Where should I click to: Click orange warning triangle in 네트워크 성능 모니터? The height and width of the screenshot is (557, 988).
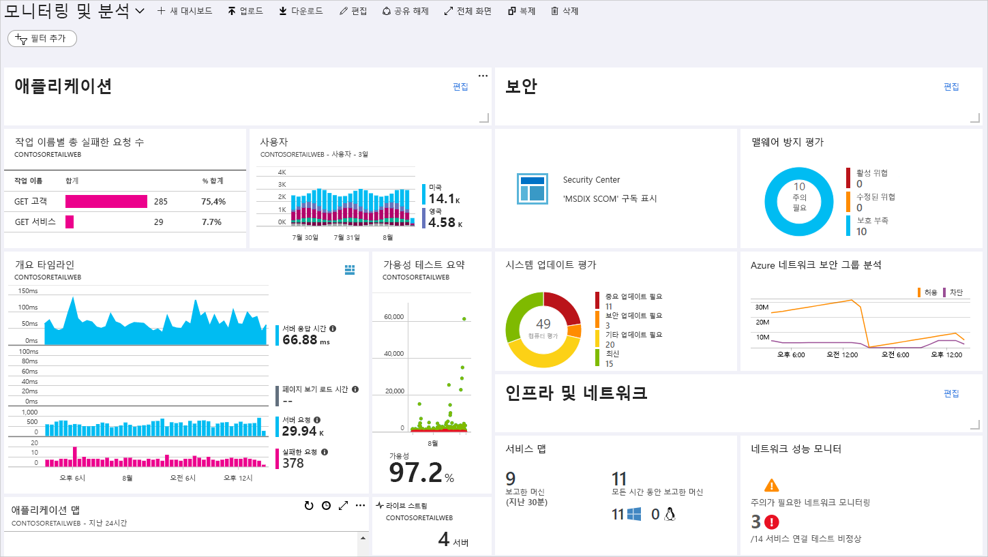(x=771, y=485)
